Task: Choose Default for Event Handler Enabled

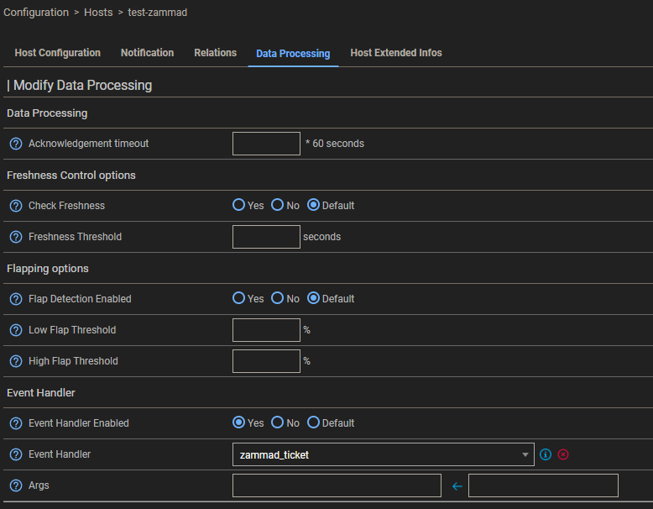Action: 314,423
